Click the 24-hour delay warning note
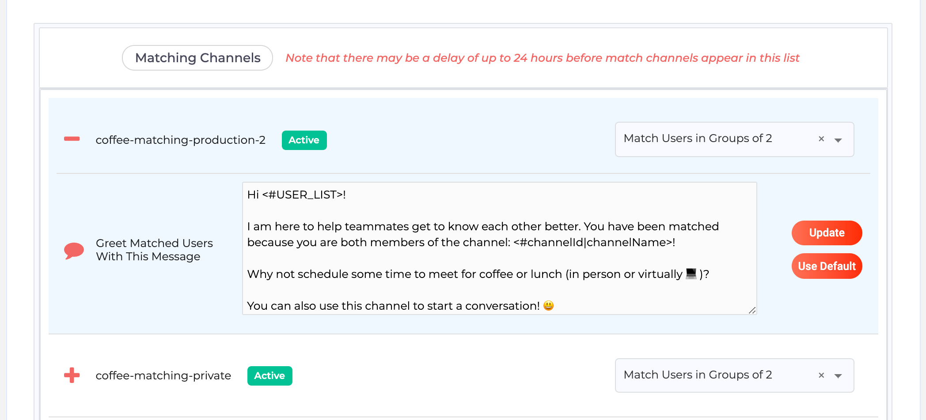The image size is (926, 420). [x=543, y=58]
